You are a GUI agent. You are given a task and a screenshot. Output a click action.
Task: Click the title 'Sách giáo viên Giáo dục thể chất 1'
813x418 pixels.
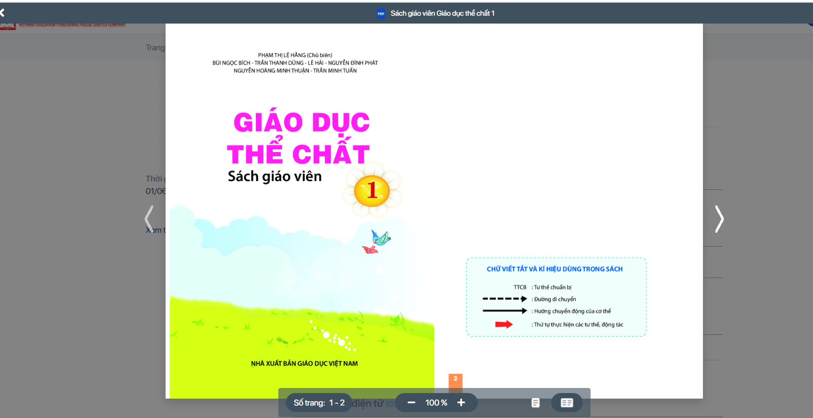[x=443, y=13]
